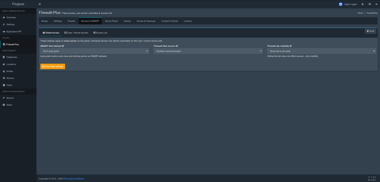Open the SMART fleet default dropdown
This screenshot has height=182, width=380.
(95, 51)
